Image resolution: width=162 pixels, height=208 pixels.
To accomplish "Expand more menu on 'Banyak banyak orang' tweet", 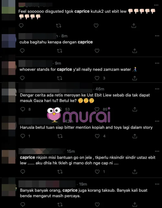I will pyautogui.click(x=157, y=184).
